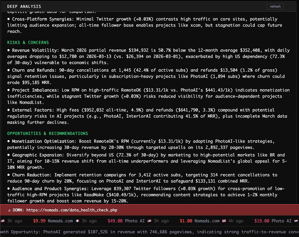Click the Churn and Refunds bullet text
The width and height of the screenshot is (299, 237).
point(146,76)
